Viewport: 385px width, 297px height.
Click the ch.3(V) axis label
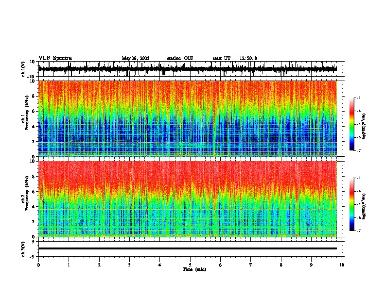click(23, 249)
